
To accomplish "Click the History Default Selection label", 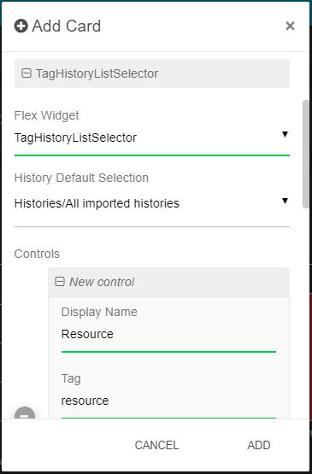I will point(81,178).
